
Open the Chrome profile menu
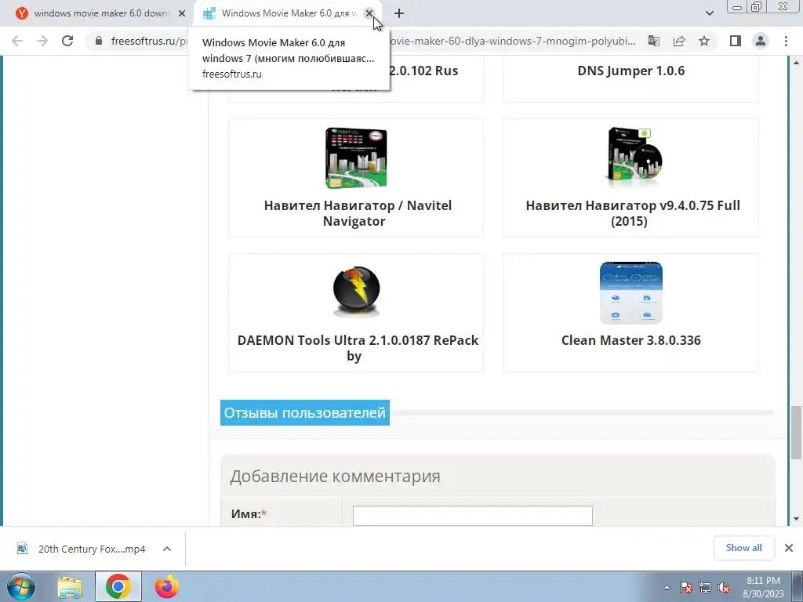click(x=761, y=41)
